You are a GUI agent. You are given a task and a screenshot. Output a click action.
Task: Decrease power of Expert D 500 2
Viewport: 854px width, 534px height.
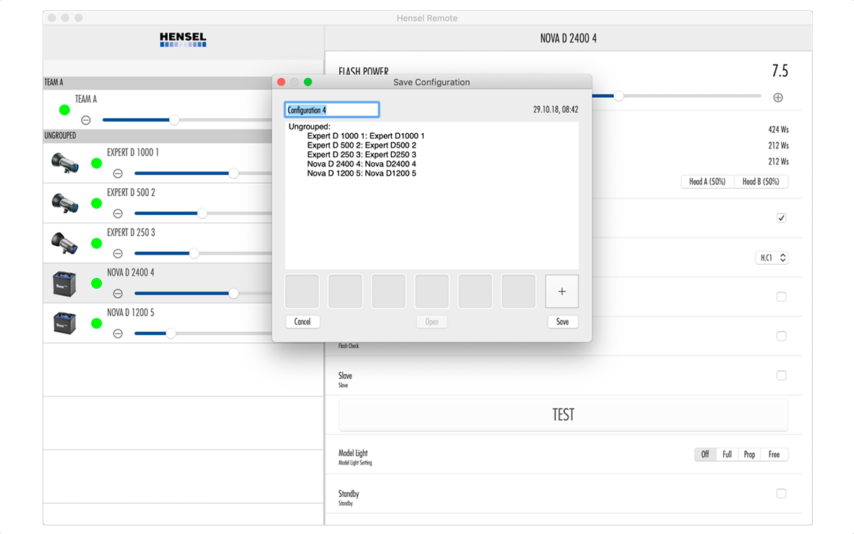(x=118, y=213)
